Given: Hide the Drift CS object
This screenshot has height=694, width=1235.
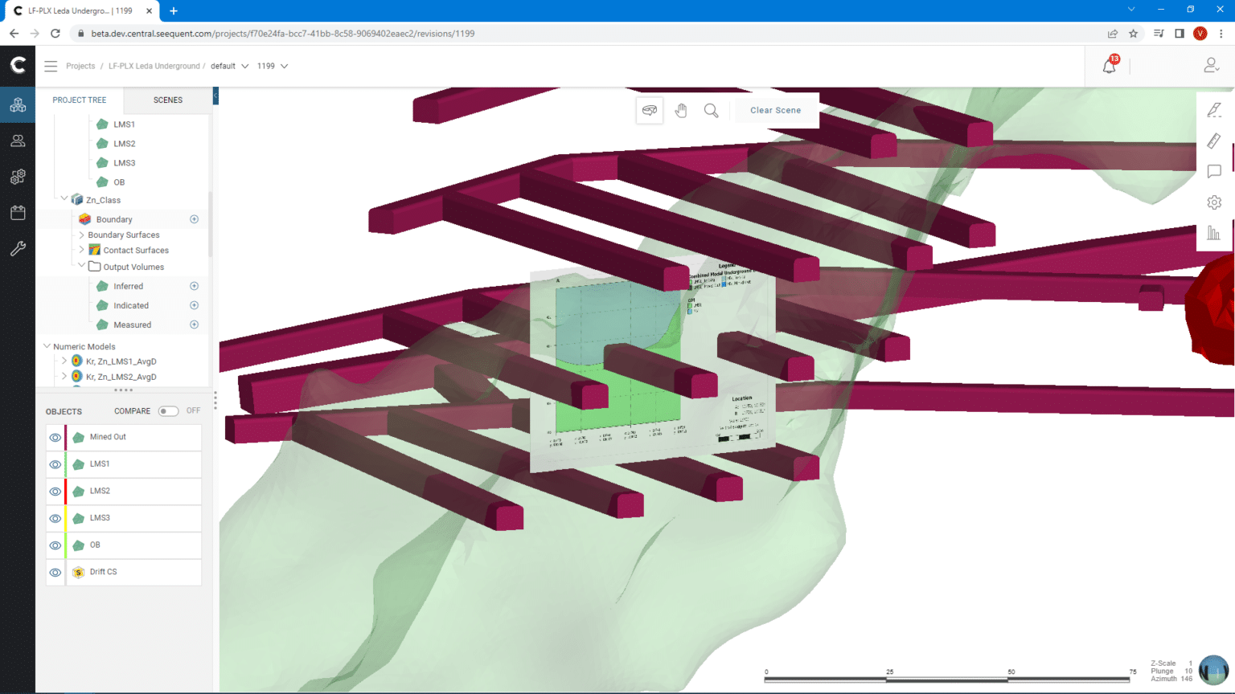Looking at the screenshot, I should pos(55,572).
